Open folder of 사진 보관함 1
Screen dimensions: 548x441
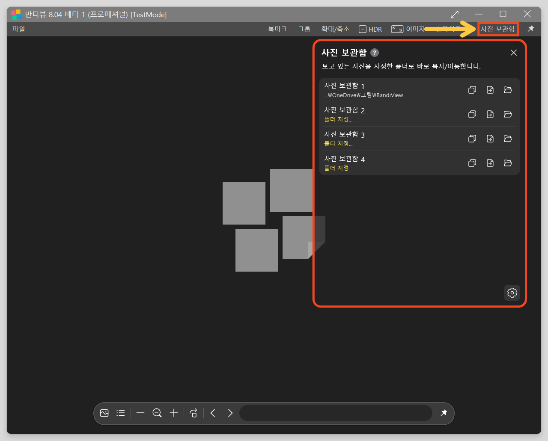(x=508, y=90)
